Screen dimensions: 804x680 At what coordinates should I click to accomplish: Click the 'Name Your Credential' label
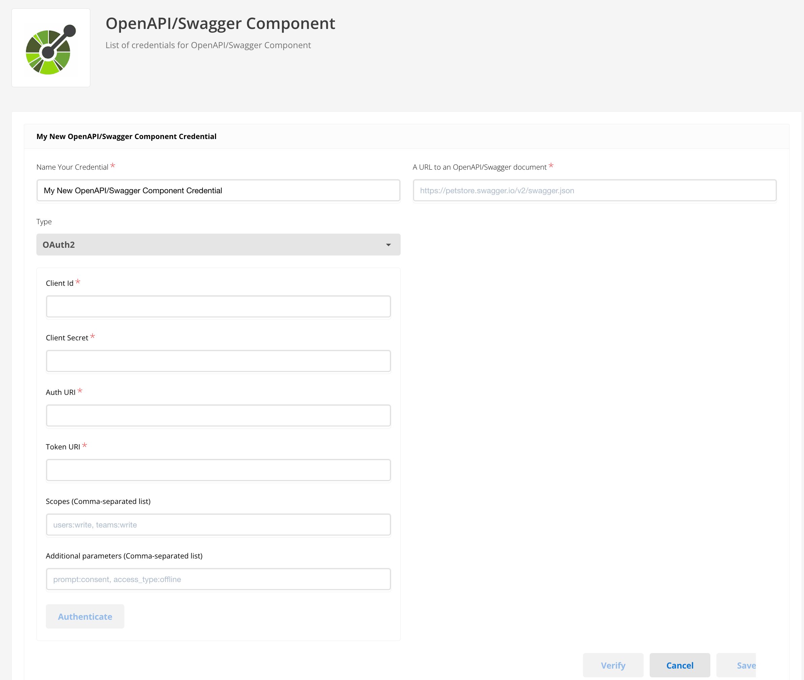(72, 167)
